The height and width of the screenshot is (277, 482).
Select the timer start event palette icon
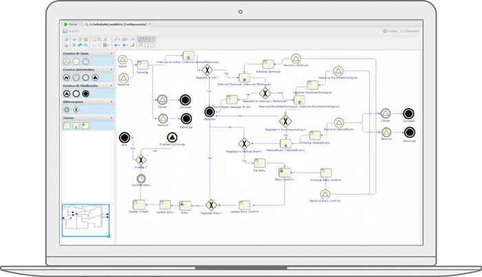coord(86,61)
